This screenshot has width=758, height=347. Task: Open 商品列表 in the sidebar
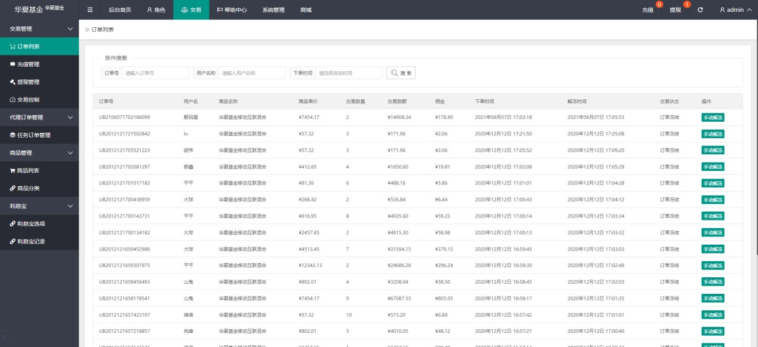pyautogui.click(x=39, y=170)
